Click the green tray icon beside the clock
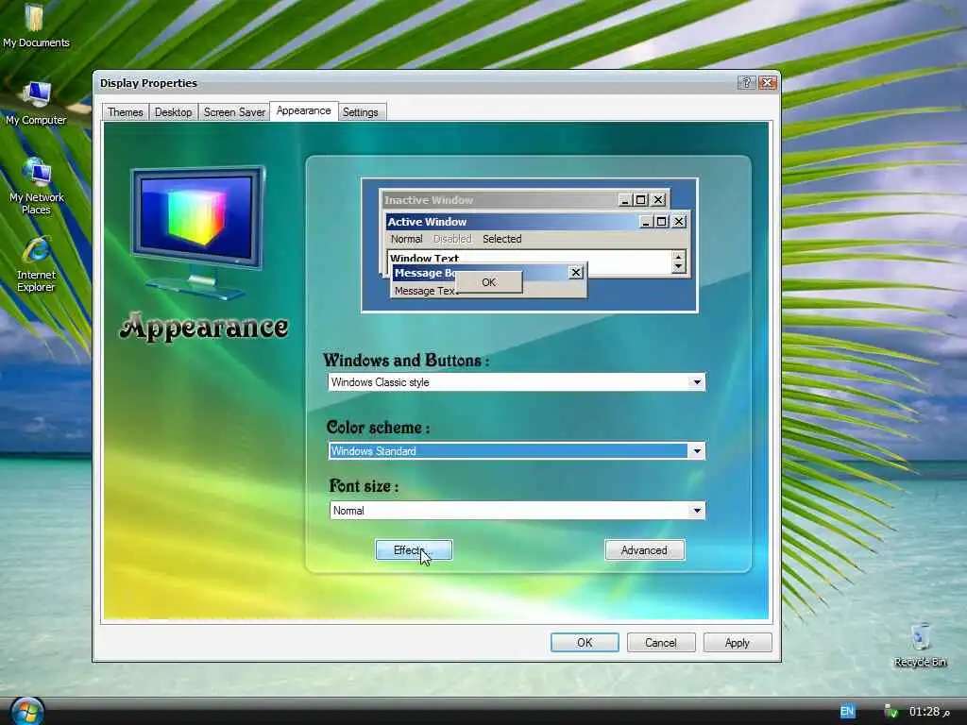The width and height of the screenshot is (967, 725). 891,712
